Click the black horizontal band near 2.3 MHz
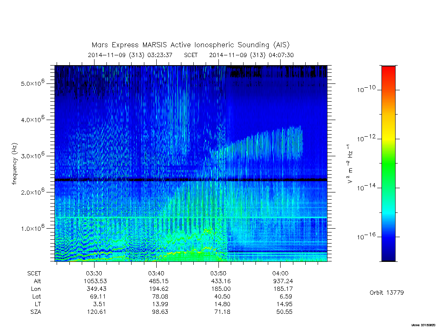The height and width of the screenshot is (327, 436). point(191,180)
